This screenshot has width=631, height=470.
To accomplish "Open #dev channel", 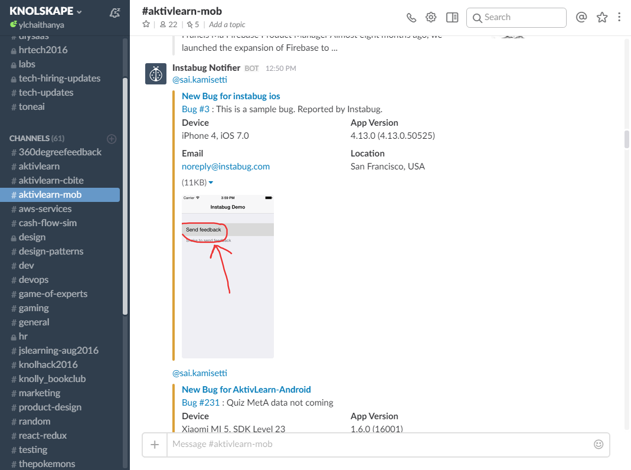I will point(60,266).
